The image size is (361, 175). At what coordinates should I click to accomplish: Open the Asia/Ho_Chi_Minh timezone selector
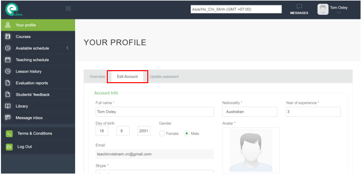click(x=236, y=10)
